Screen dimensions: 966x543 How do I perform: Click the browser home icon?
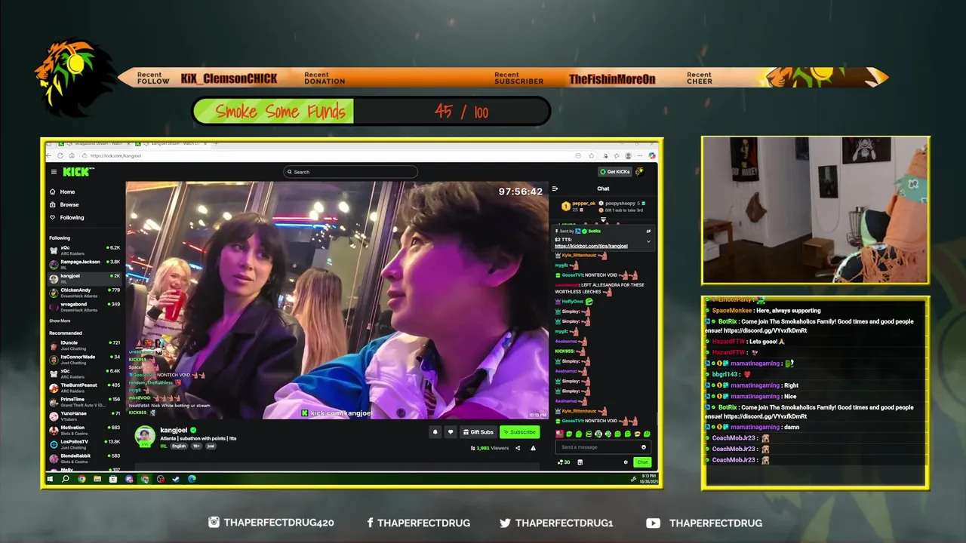point(72,155)
